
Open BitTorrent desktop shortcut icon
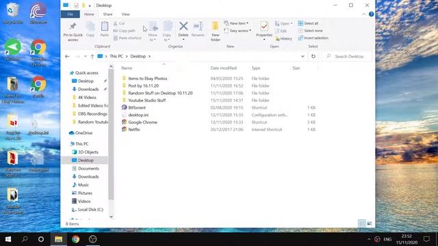pyautogui.click(x=38, y=14)
